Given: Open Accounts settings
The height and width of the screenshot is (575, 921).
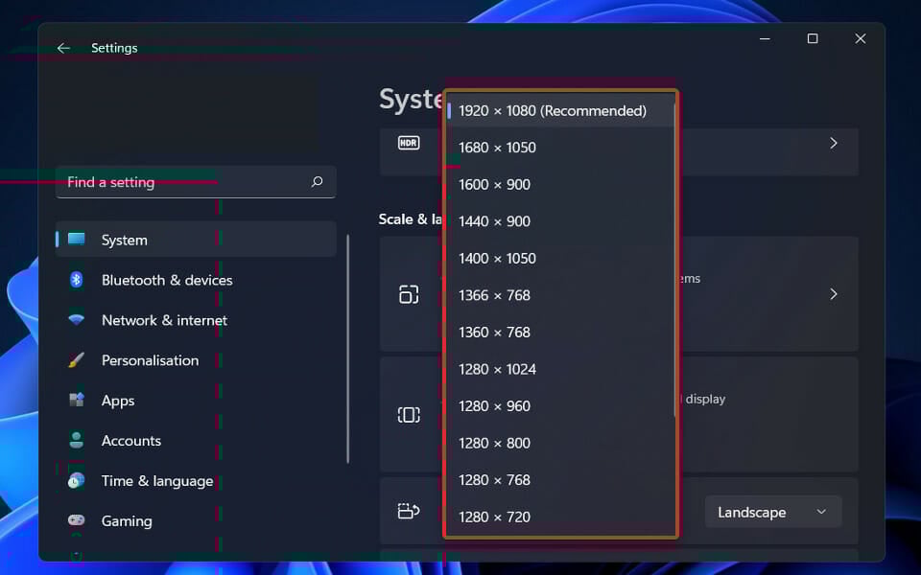Looking at the screenshot, I should coord(196,440).
